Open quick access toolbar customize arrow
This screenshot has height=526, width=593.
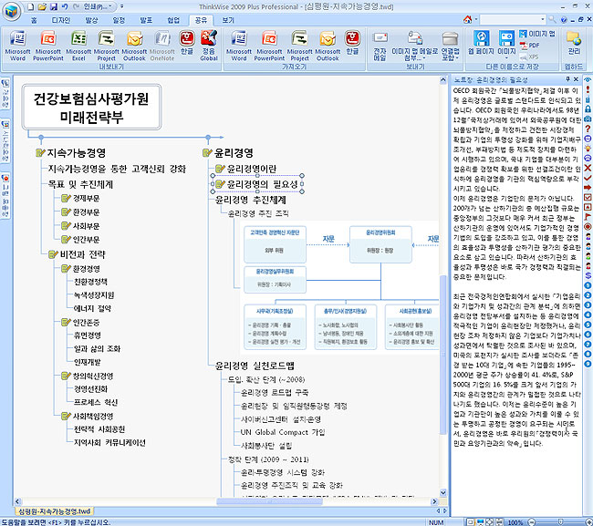(x=121, y=6)
